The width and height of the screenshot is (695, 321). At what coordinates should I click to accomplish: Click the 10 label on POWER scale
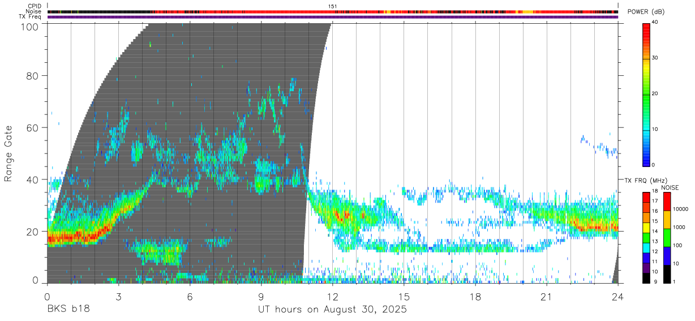(x=655, y=130)
